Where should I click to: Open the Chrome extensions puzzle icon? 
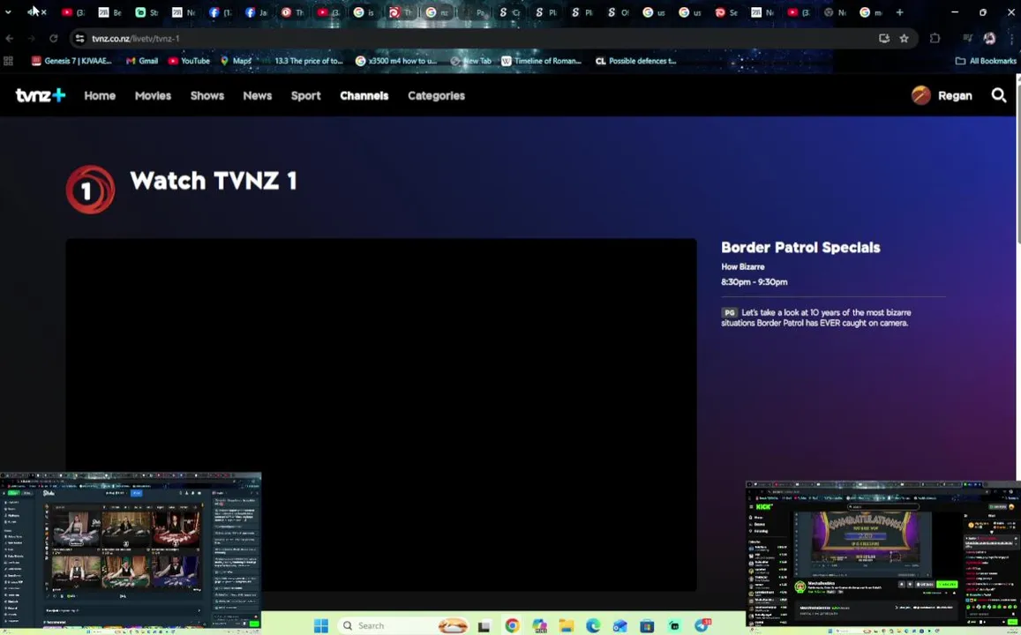click(x=935, y=39)
